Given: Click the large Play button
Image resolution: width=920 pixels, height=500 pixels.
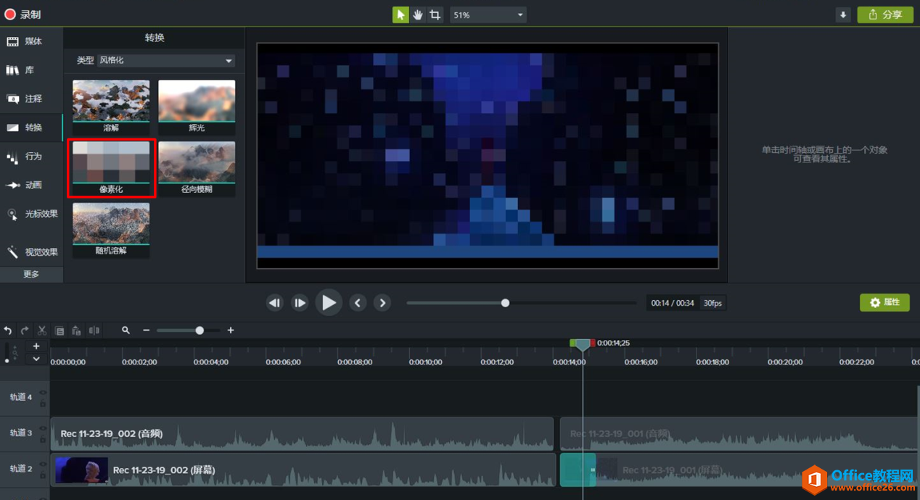Looking at the screenshot, I should coord(329,303).
